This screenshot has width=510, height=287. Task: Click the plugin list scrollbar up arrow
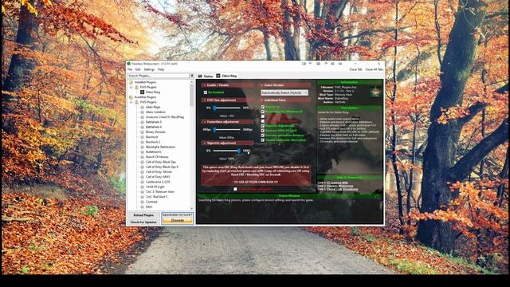click(x=191, y=82)
